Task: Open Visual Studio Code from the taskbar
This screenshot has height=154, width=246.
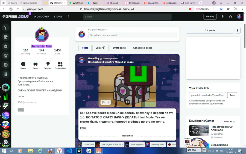Action: click(69, 151)
